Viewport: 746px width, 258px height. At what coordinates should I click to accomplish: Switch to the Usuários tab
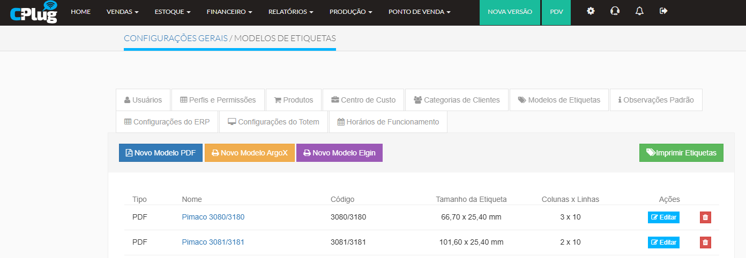click(143, 100)
